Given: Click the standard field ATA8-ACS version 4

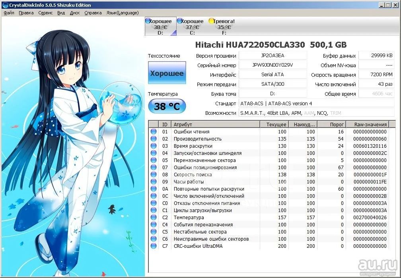Looking at the screenshot, I should coord(317,103).
